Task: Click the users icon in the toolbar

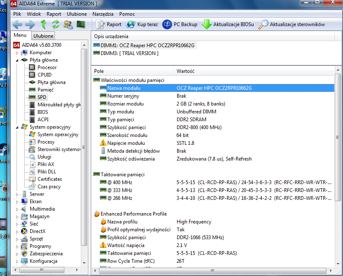Action: point(68,24)
